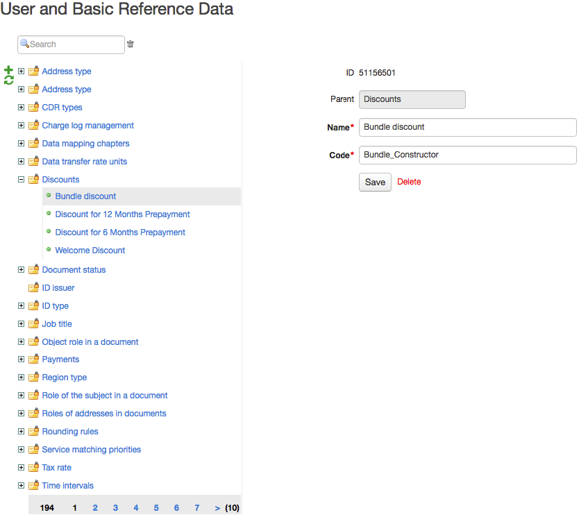Click the green refresh arrows icon
The height and width of the screenshot is (517, 579).
click(x=8, y=80)
